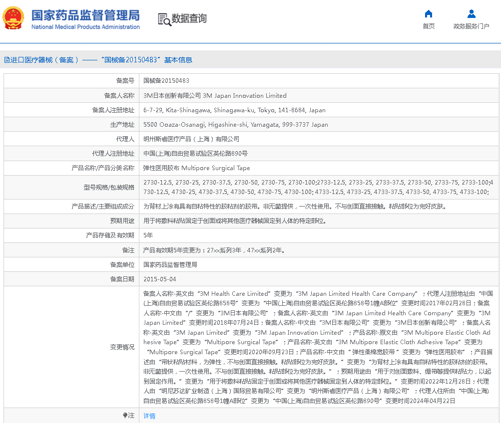This screenshot has width=501, height=423.
Task: Select the 备案人名称 label cell
Action: [x=71, y=95]
